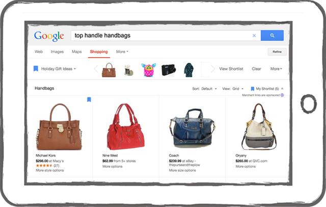326x207 pixels.
Task: Collapse the My Shortlist (5) panel
Action: click(282, 89)
